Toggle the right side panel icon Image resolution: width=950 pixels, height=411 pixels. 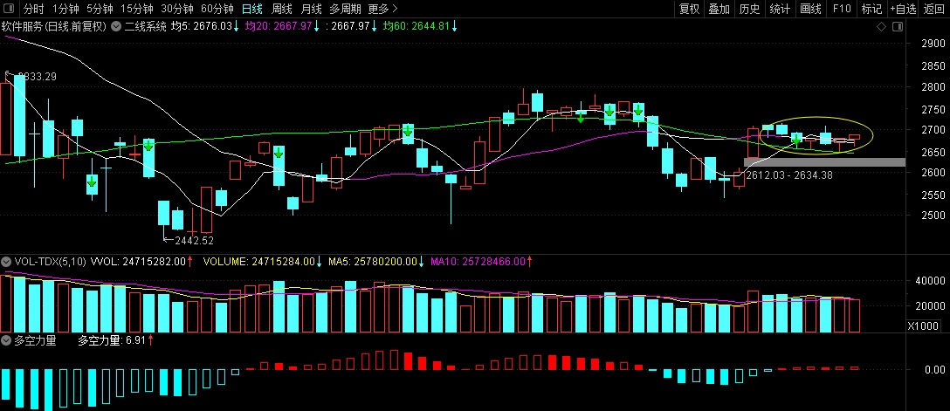(898, 27)
